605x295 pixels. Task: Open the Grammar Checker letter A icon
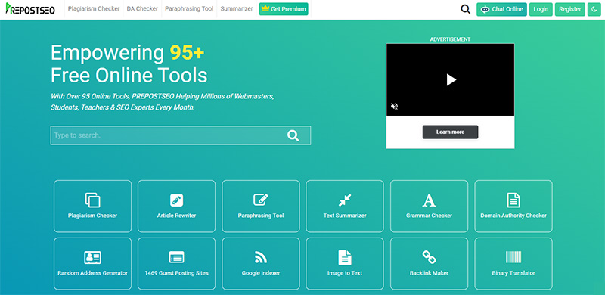point(429,200)
